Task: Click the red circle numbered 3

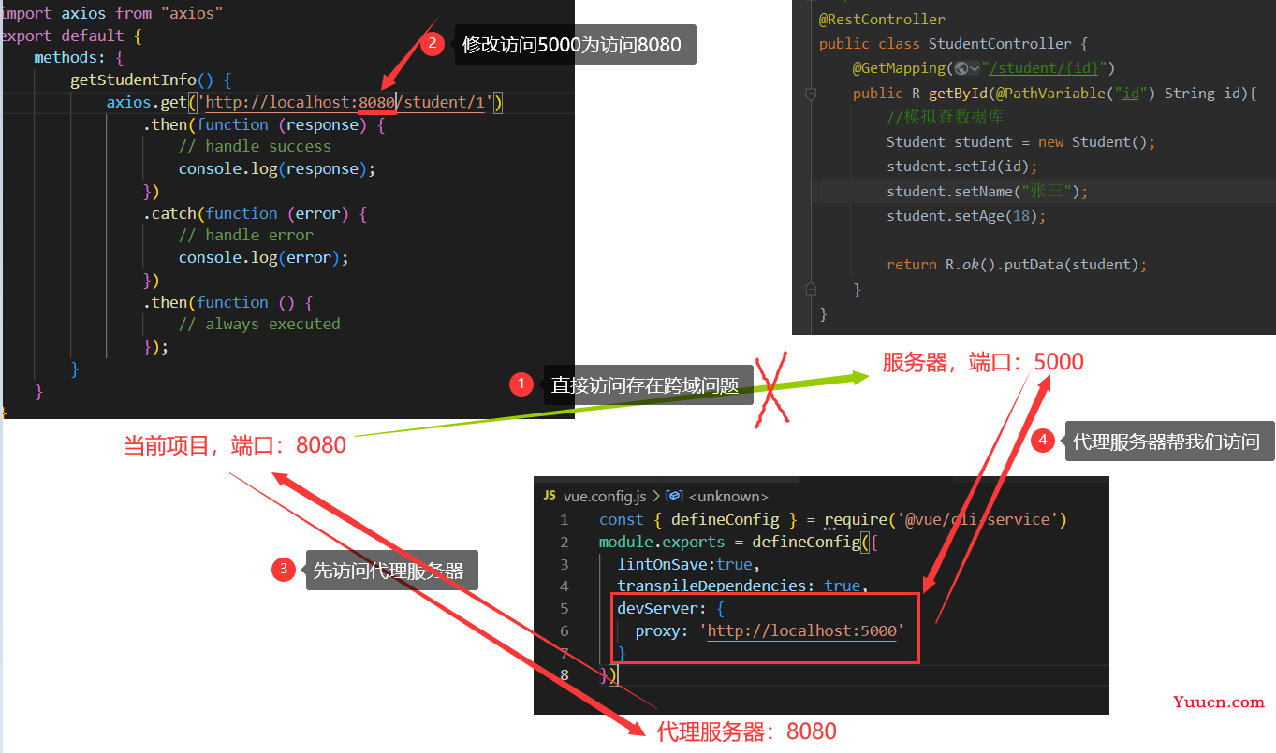Action: coord(283,569)
